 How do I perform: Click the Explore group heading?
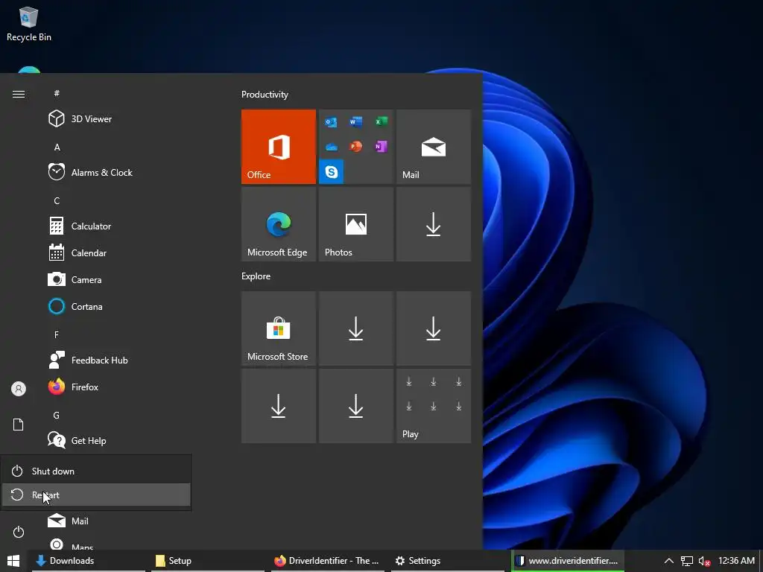[x=256, y=276]
